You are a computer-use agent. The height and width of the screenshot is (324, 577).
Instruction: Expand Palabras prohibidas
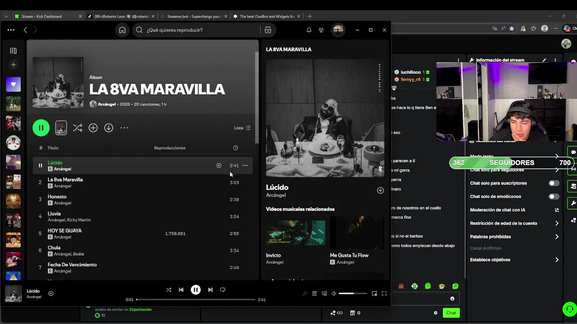click(514, 237)
